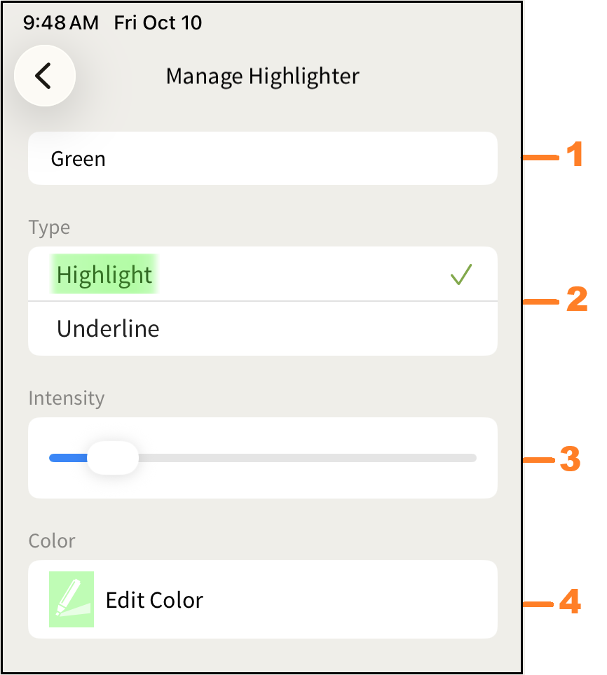Click the blue filled part of the slider

tap(67, 458)
